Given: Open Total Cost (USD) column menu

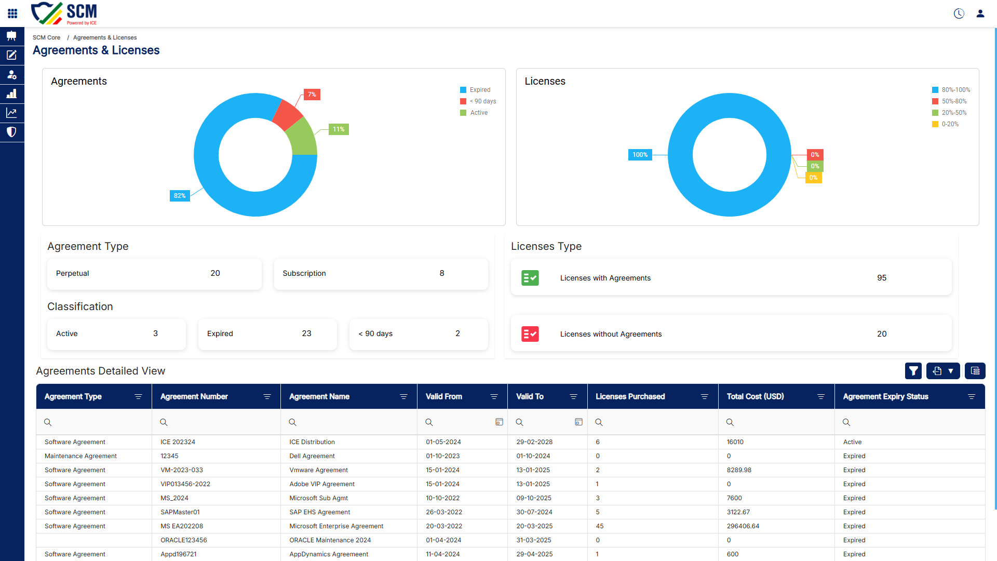Looking at the screenshot, I should (x=821, y=397).
